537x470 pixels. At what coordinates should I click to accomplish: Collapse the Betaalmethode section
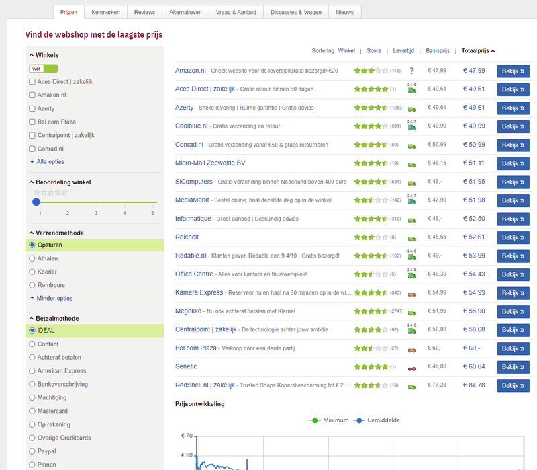(x=54, y=318)
